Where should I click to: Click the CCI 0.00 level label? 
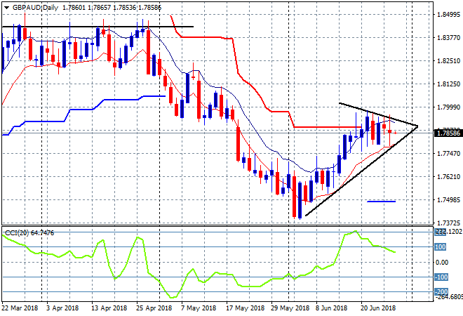pos(442,262)
